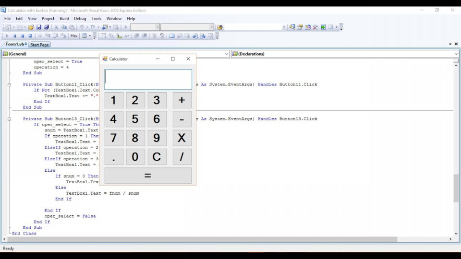
Task: Click the Save All icon
Action: pos(46,27)
